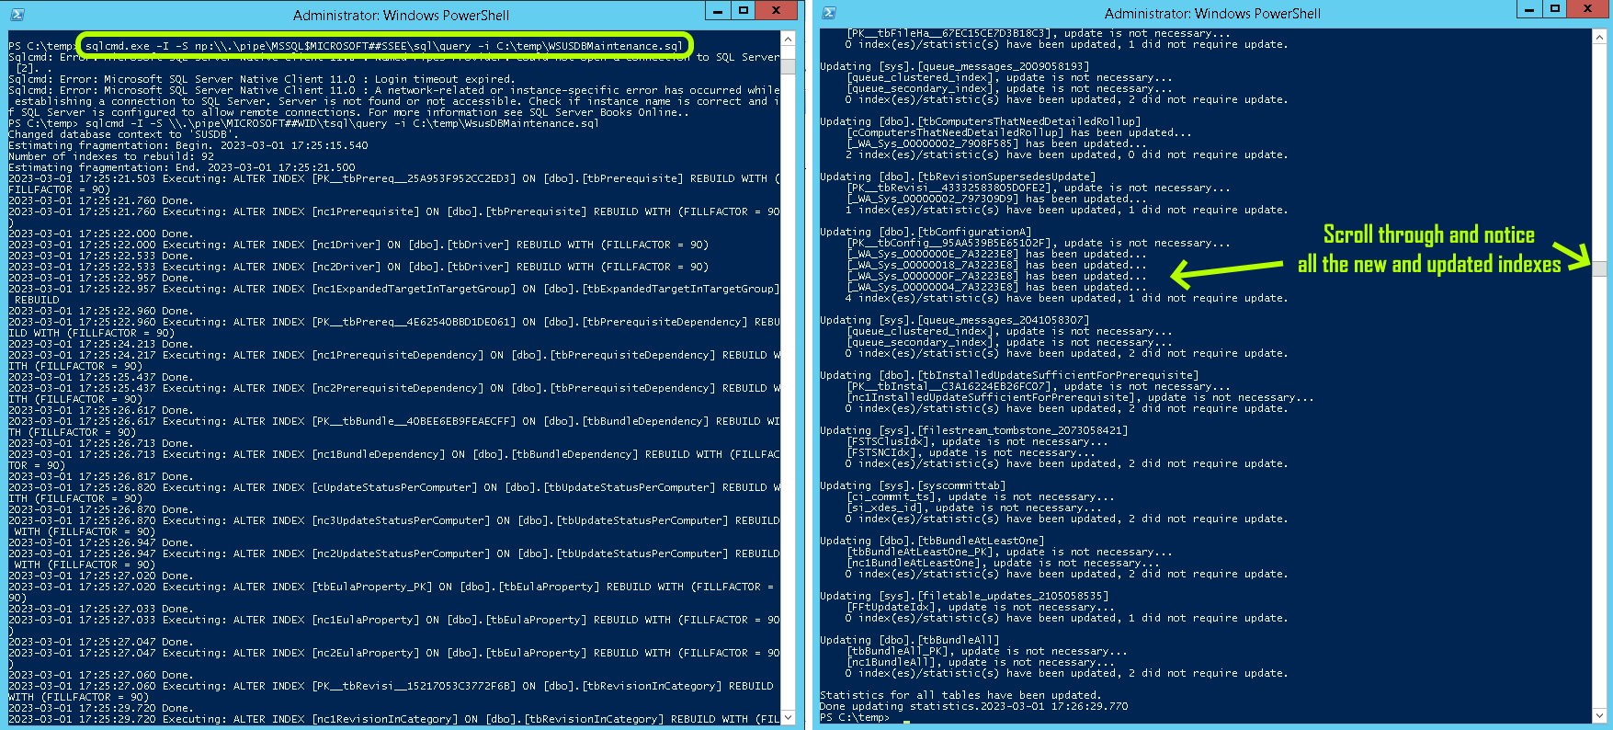Click the 'Updating [dbo].[tbConfigurationA]' line
Screen dimensions: 1613x730
click(x=926, y=232)
